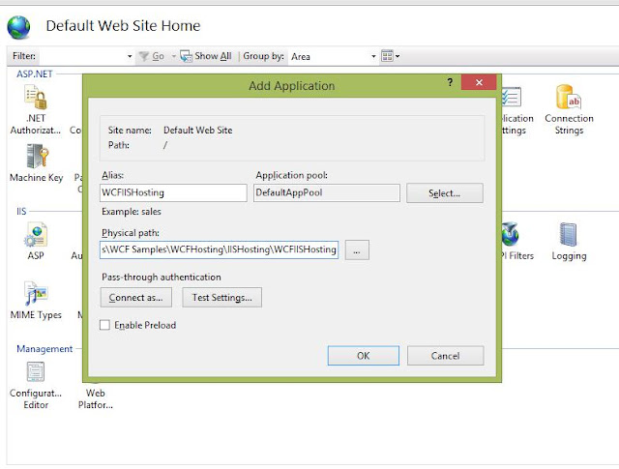Open Web Platform Installer icon
This screenshot has width=619, height=469.
[x=96, y=398]
